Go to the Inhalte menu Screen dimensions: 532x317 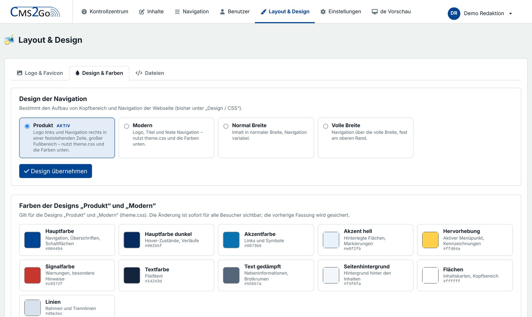[x=151, y=12]
